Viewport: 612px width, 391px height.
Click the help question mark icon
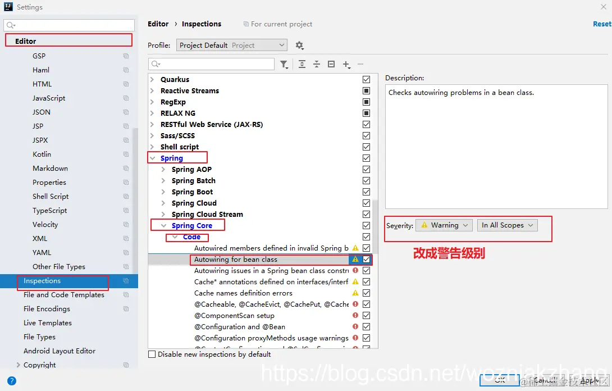[12, 380]
